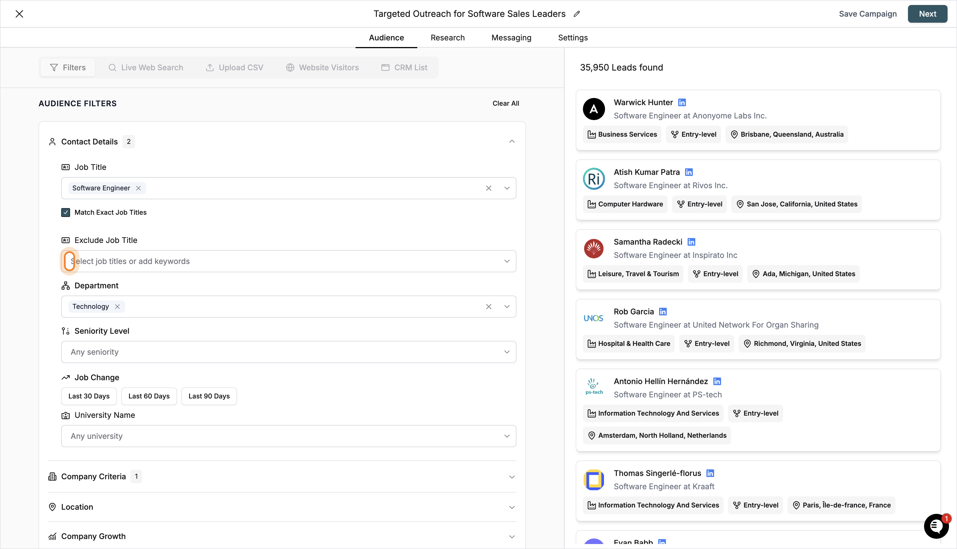Open Rob Garcia's LinkedIn icon

click(663, 312)
